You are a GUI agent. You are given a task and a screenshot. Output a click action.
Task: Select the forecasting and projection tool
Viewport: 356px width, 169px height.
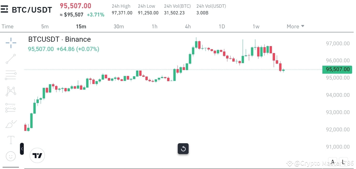(11, 107)
